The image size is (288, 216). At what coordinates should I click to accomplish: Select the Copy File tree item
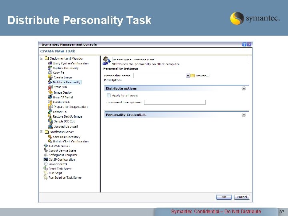point(58,72)
